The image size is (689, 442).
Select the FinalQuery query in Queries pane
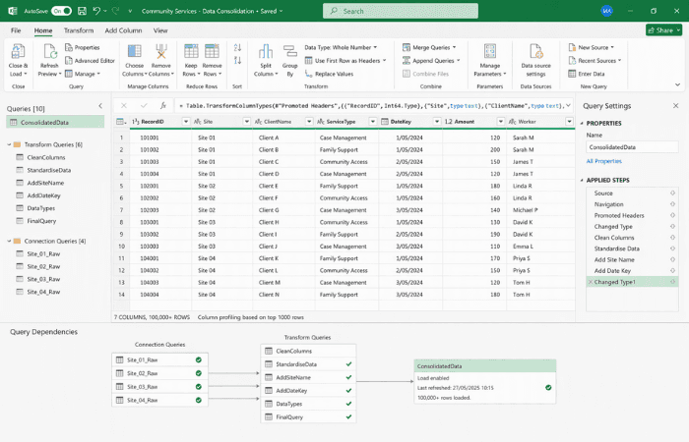(41, 221)
